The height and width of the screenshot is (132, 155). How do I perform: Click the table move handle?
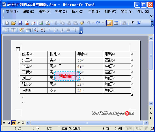(18, 49)
